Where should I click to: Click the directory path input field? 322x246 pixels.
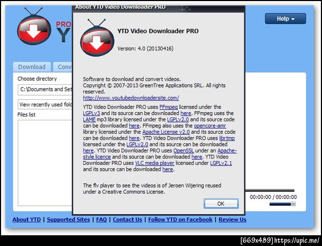(x=45, y=90)
